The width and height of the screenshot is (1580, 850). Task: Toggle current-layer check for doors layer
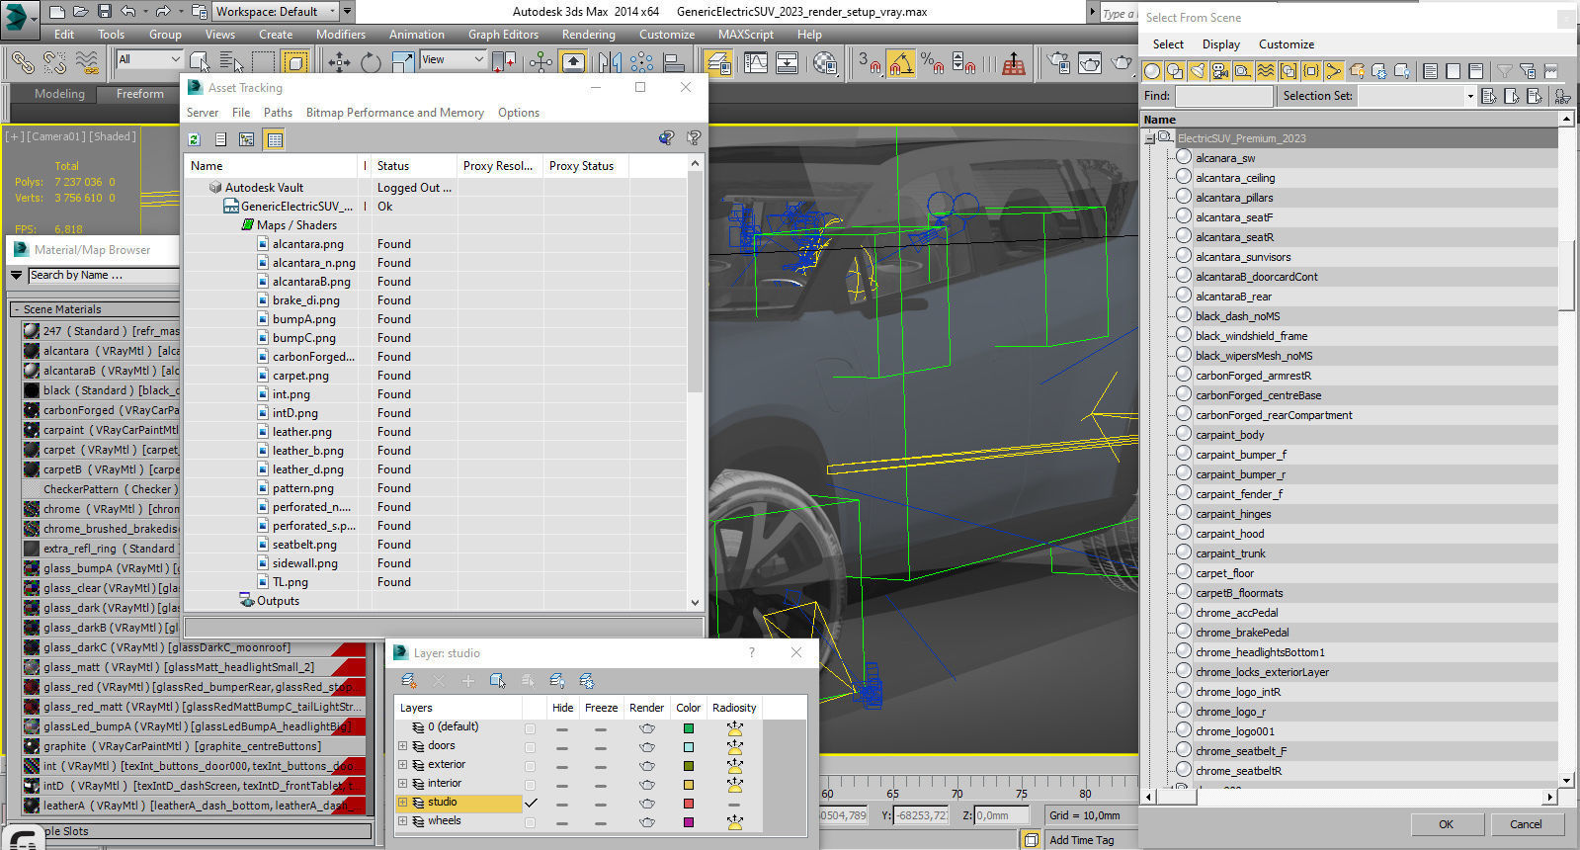(531, 747)
